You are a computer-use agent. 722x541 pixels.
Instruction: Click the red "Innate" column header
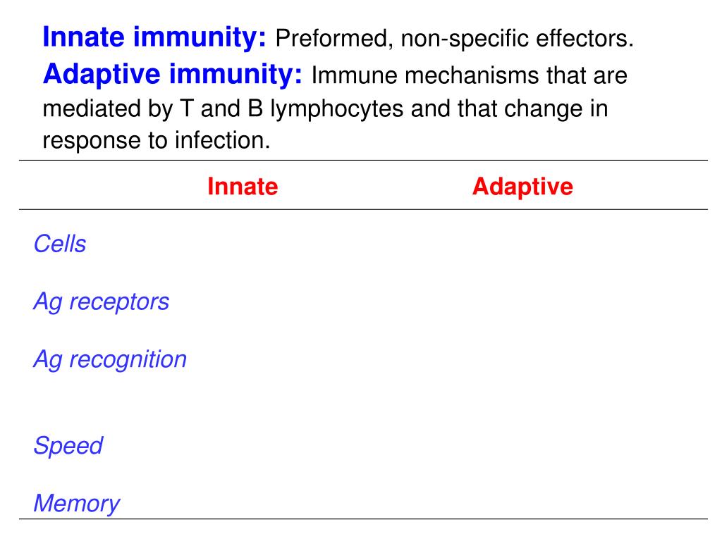point(243,187)
